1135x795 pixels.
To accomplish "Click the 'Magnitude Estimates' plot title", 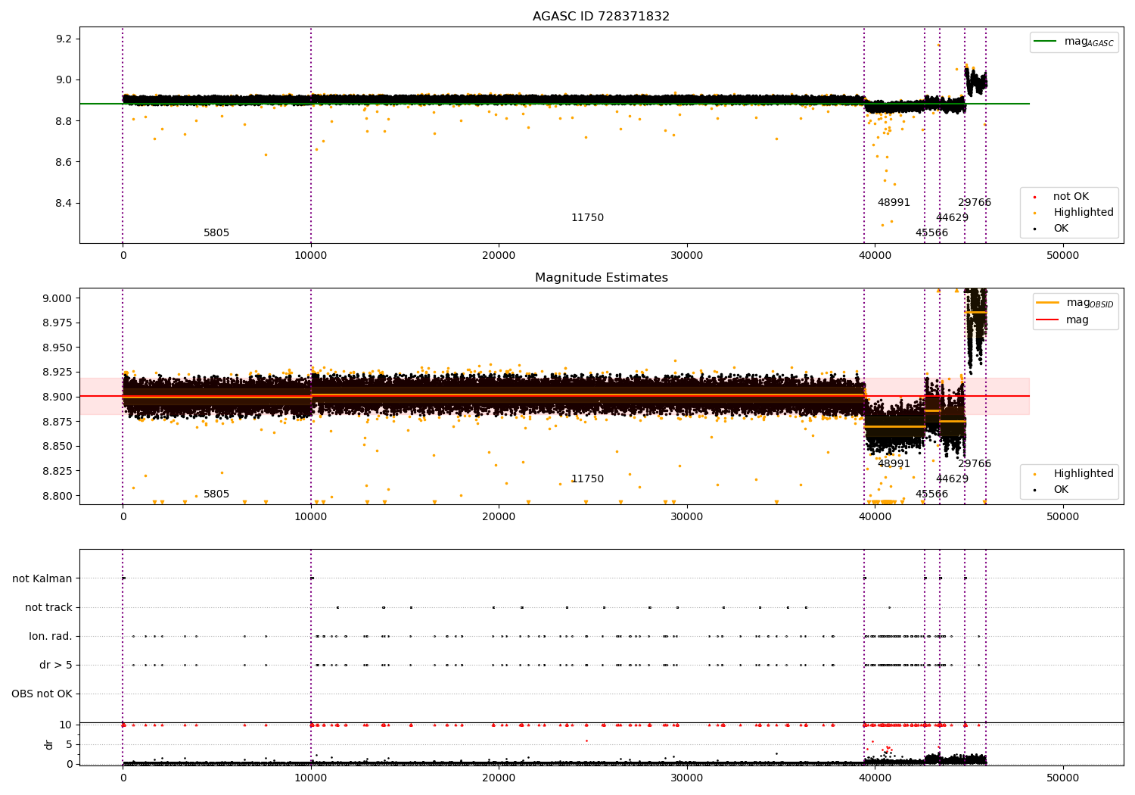I will (x=601, y=278).
